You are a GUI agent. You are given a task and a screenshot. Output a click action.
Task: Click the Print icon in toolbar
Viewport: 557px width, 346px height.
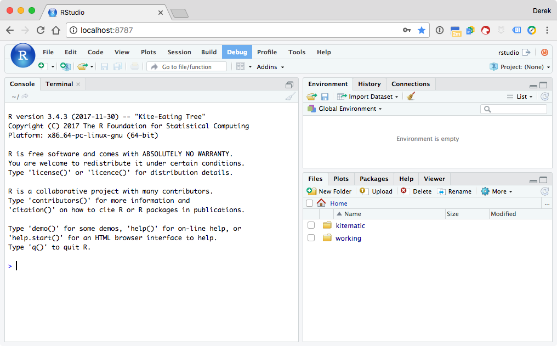point(135,66)
